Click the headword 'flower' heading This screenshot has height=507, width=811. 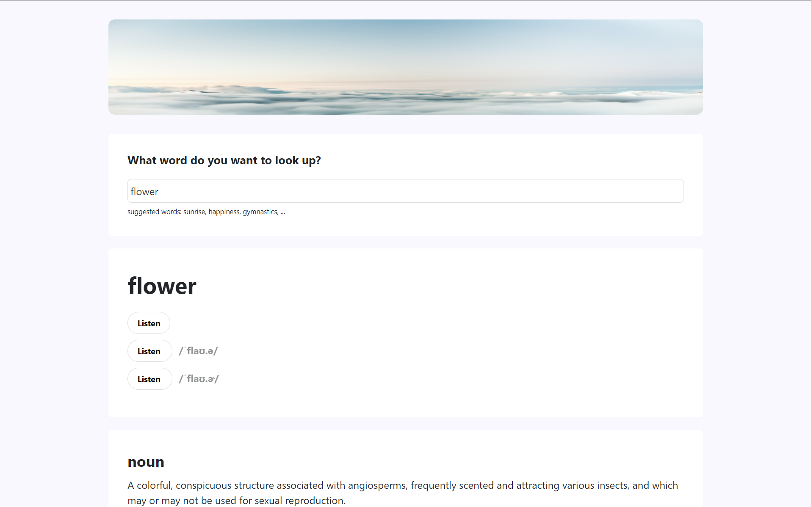(162, 286)
